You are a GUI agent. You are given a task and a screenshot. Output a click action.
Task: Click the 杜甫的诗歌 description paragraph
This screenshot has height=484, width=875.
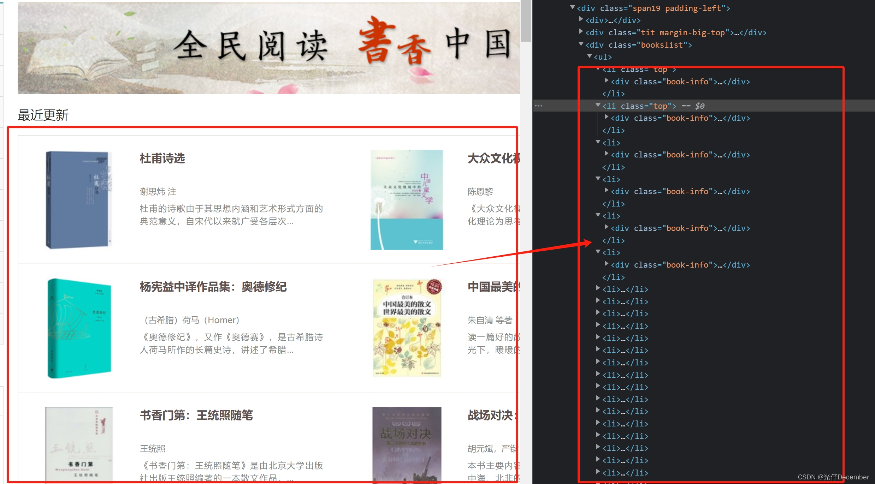click(231, 215)
